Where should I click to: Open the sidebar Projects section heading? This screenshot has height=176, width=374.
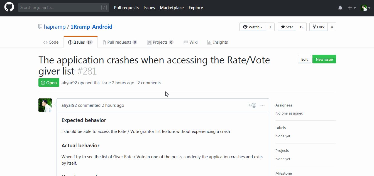pyautogui.click(x=282, y=151)
